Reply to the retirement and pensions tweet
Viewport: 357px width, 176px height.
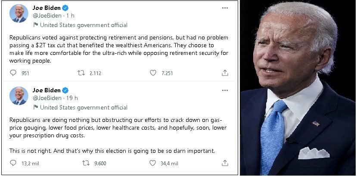(13, 73)
